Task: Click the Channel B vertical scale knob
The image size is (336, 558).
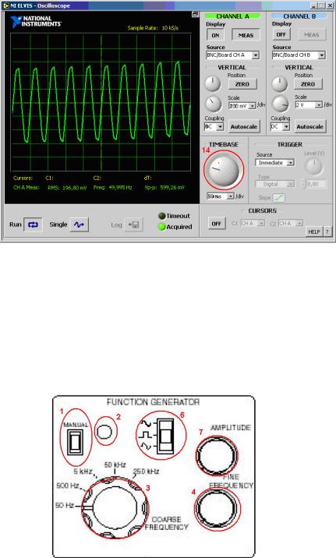Action: point(281,104)
